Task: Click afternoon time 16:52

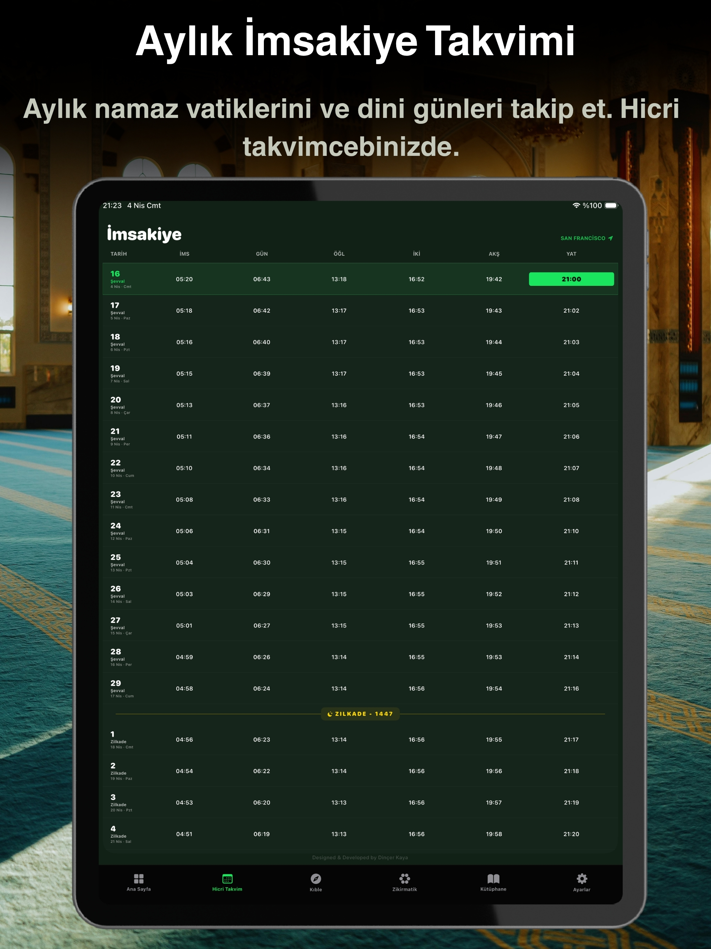Action: (x=416, y=279)
